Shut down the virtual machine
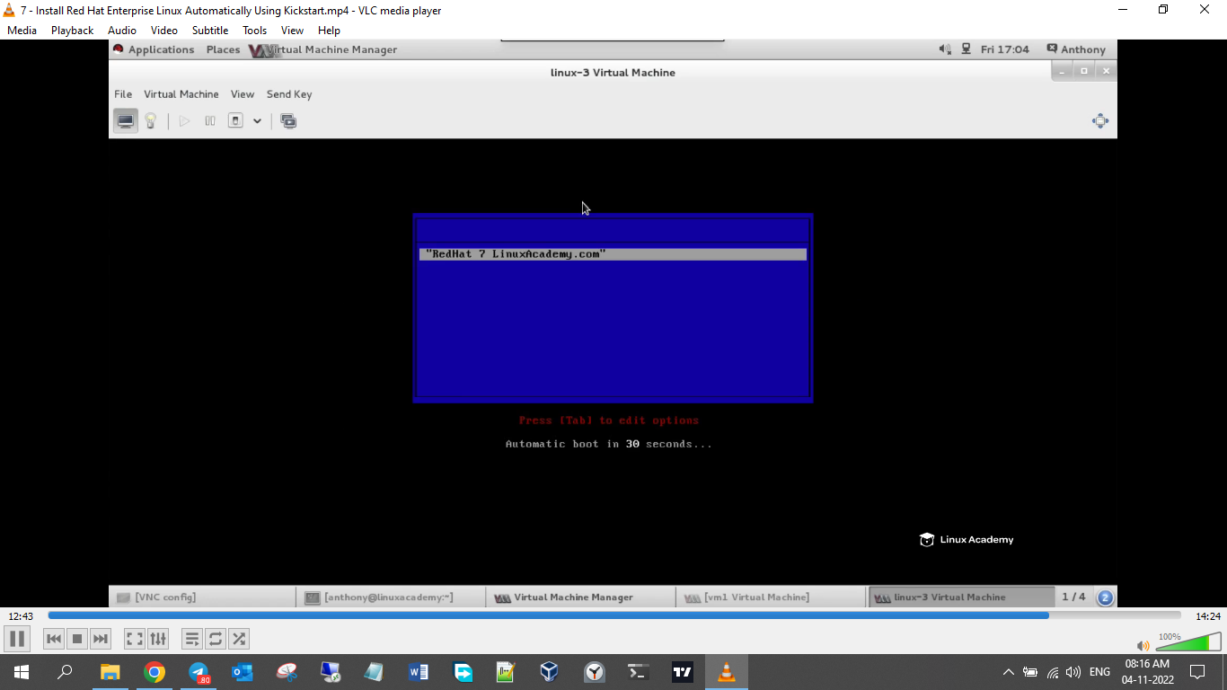Image resolution: width=1227 pixels, height=690 pixels. (235, 120)
